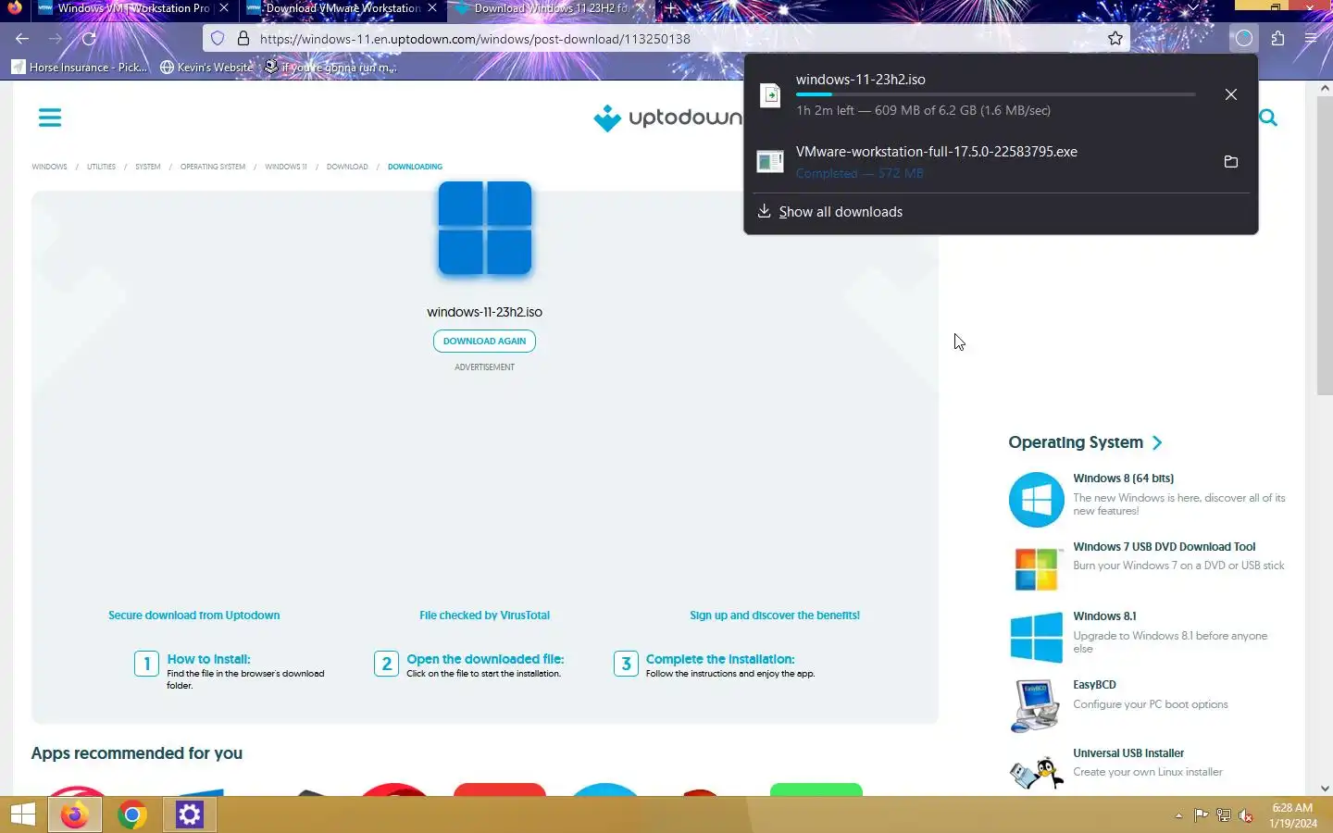Click the page vertical scrollbar thumb
The image size is (1333, 833).
pos(1325,245)
